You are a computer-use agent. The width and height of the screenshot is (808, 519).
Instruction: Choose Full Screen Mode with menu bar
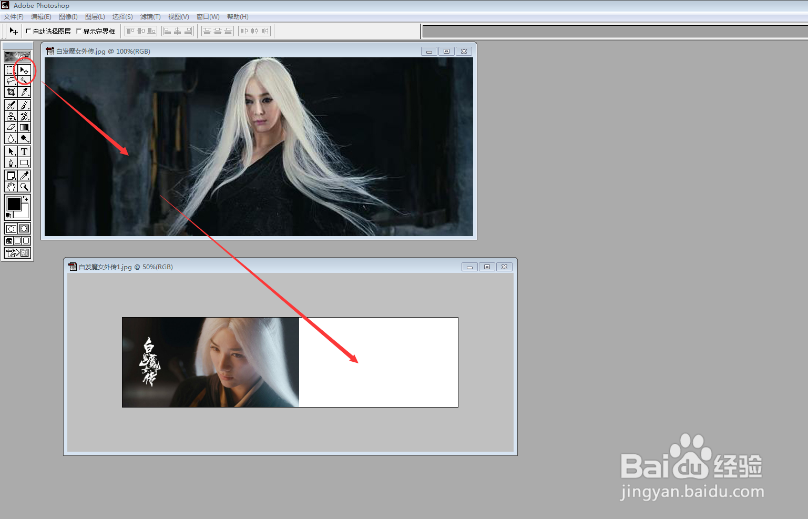17,241
